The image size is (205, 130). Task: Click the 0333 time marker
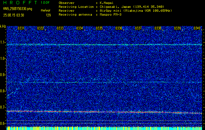(60, 28)
